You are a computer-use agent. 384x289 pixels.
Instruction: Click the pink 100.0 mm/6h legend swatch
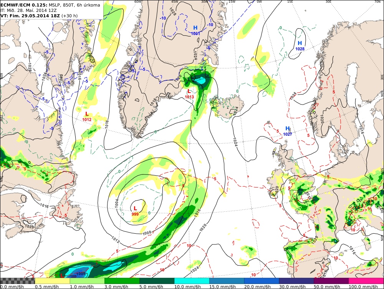pos(366,281)
